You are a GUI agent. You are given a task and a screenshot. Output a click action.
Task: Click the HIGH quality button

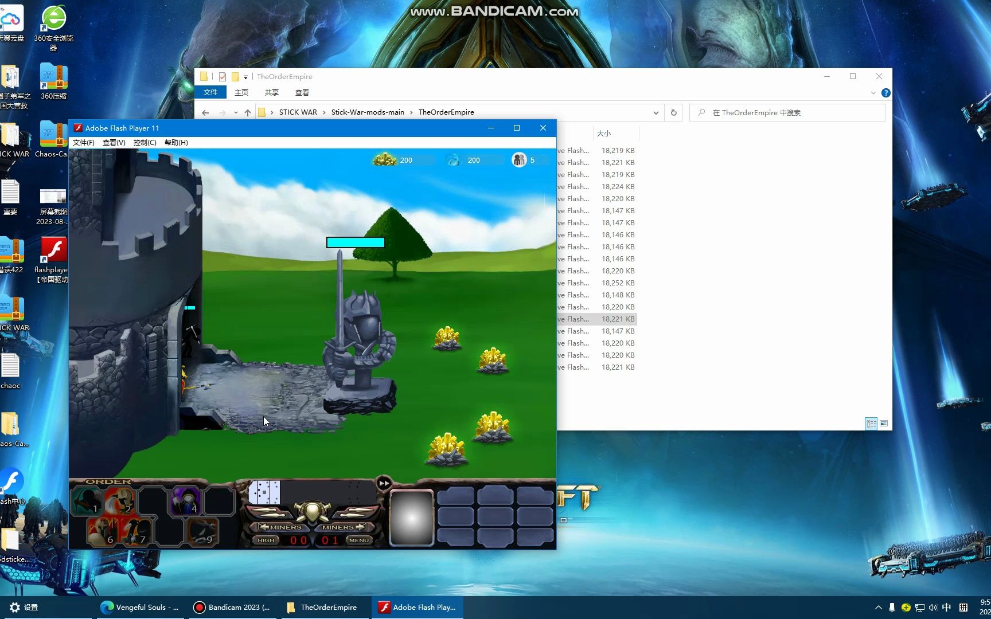pos(266,540)
